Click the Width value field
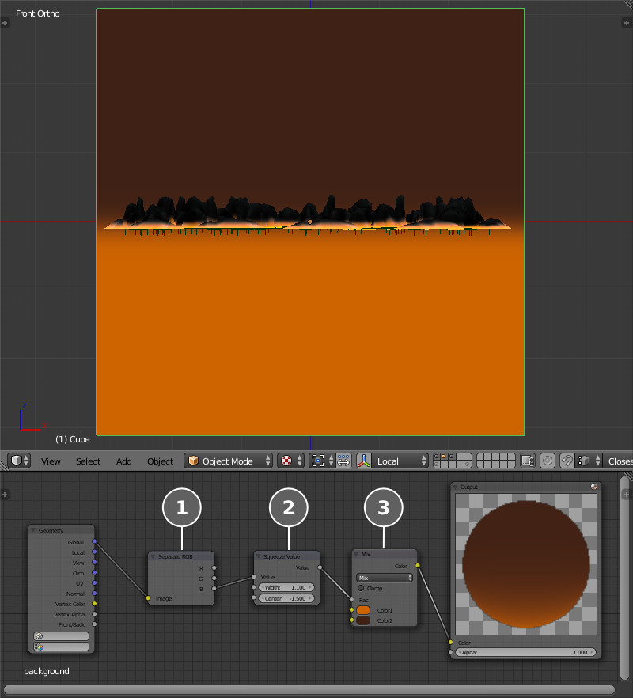Image resolution: width=633 pixels, height=698 pixels. point(286,587)
